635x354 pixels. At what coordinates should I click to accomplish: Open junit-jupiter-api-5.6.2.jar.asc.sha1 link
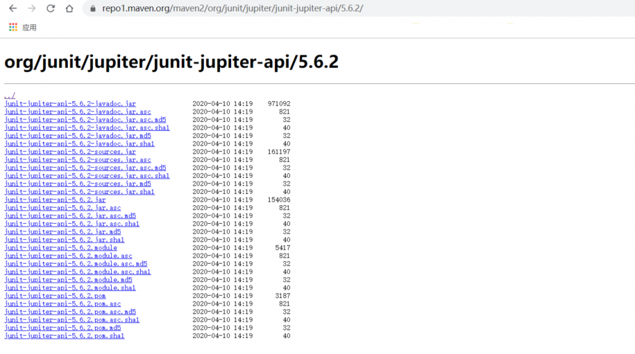coord(72,224)
